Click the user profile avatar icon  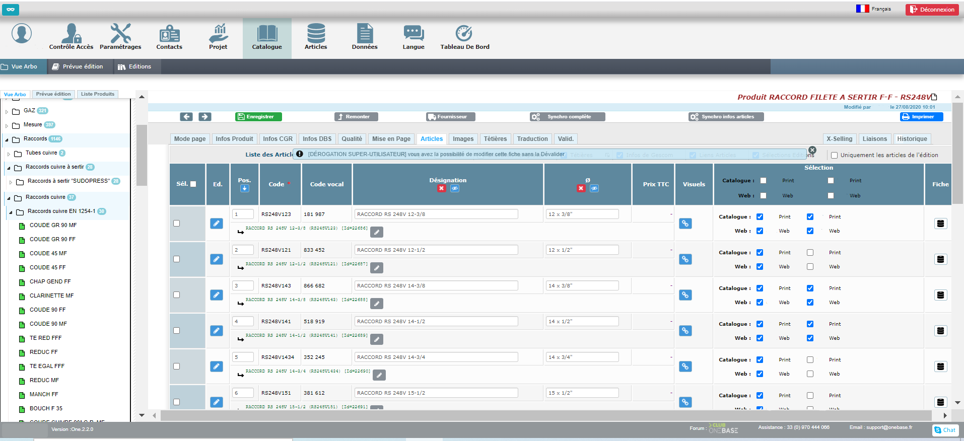pyautogui.click(x=22, y=33)
